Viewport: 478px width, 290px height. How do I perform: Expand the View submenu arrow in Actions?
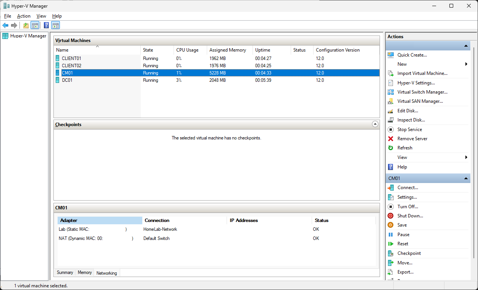466,157
